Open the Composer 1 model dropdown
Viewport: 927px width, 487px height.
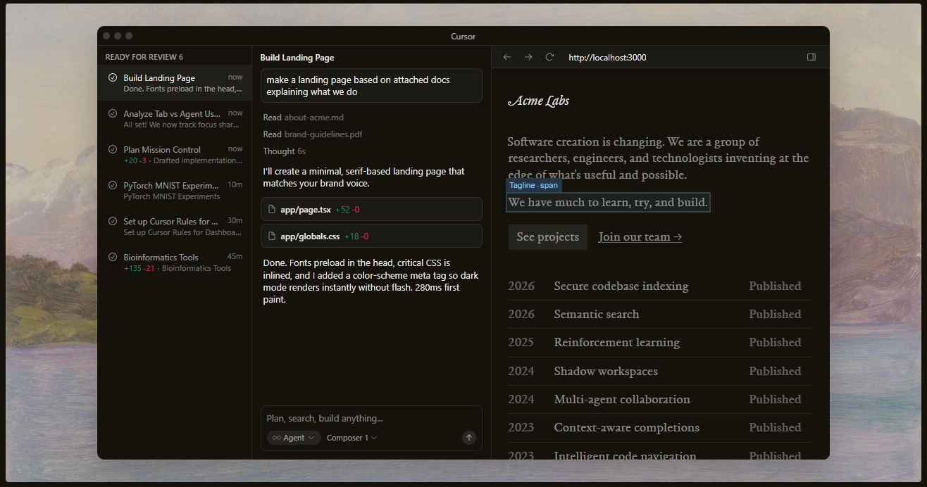[x=351, y=438]
